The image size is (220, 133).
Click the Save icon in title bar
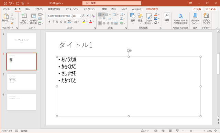[5, 3]
